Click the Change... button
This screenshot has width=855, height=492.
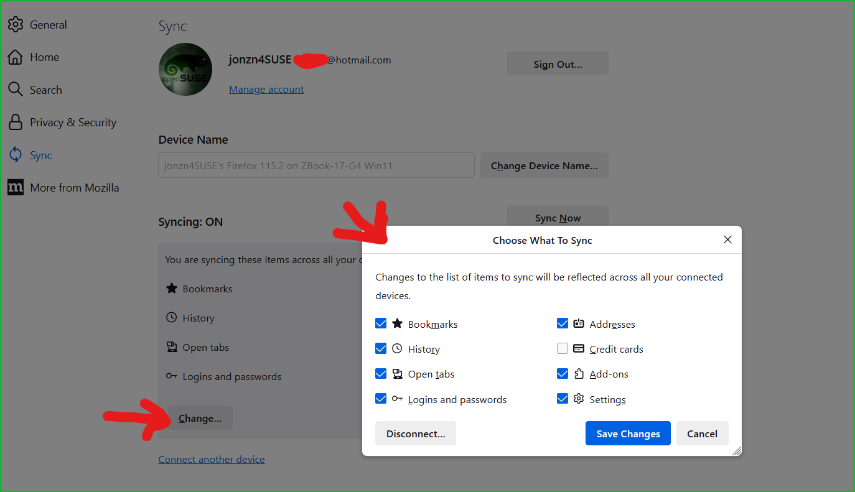click(200, 418)
